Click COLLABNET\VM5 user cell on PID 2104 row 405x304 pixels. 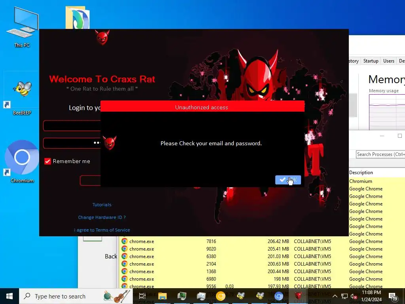(x=312, y=264)
